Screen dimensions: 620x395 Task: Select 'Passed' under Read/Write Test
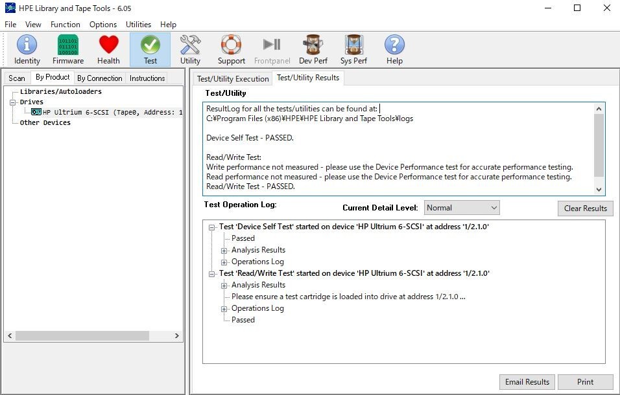(243, 320)
